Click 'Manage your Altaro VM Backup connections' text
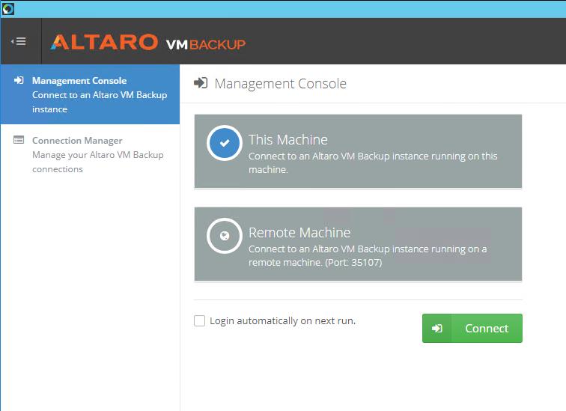The width and height of the screenshot is (566, 411). click(x=98, y=162)
